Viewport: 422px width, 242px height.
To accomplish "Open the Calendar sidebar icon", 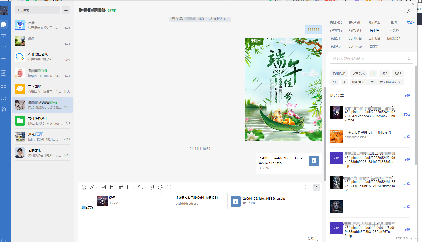I will click(4, 61).
